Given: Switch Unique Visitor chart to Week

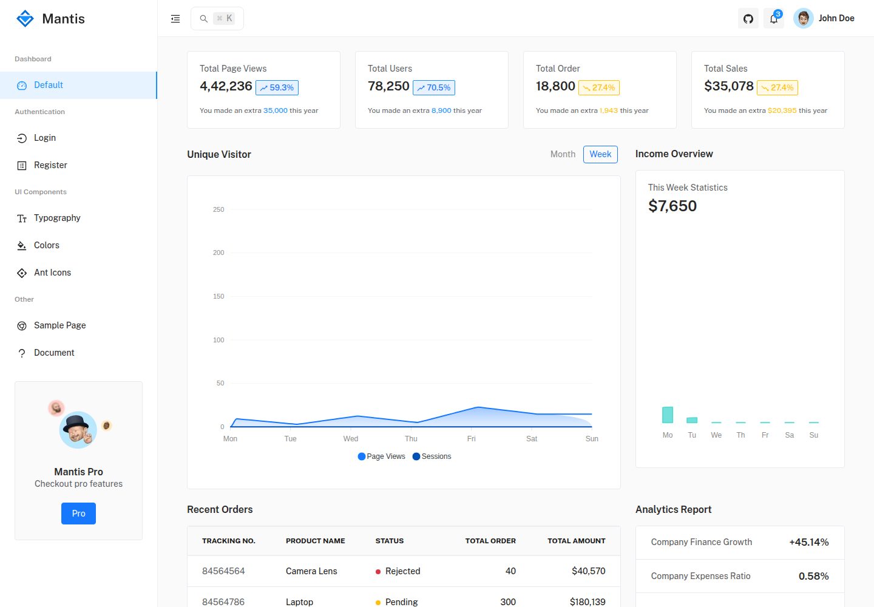Looking at the screenshot, I should pos(600,154).
